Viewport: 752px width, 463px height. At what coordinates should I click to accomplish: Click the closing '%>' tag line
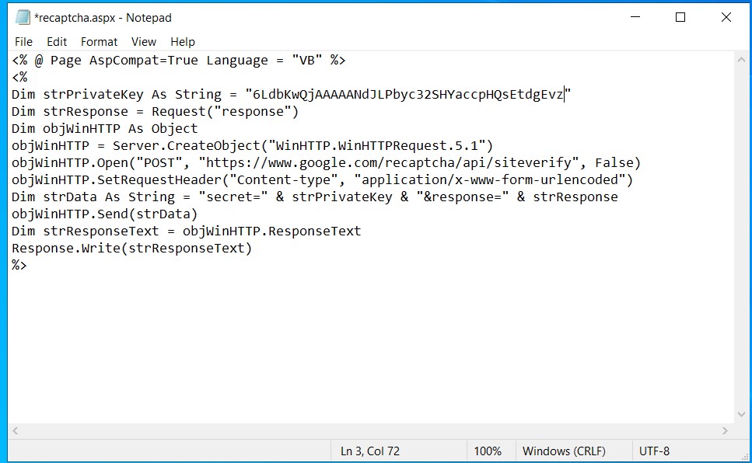(x=19, y=265)
